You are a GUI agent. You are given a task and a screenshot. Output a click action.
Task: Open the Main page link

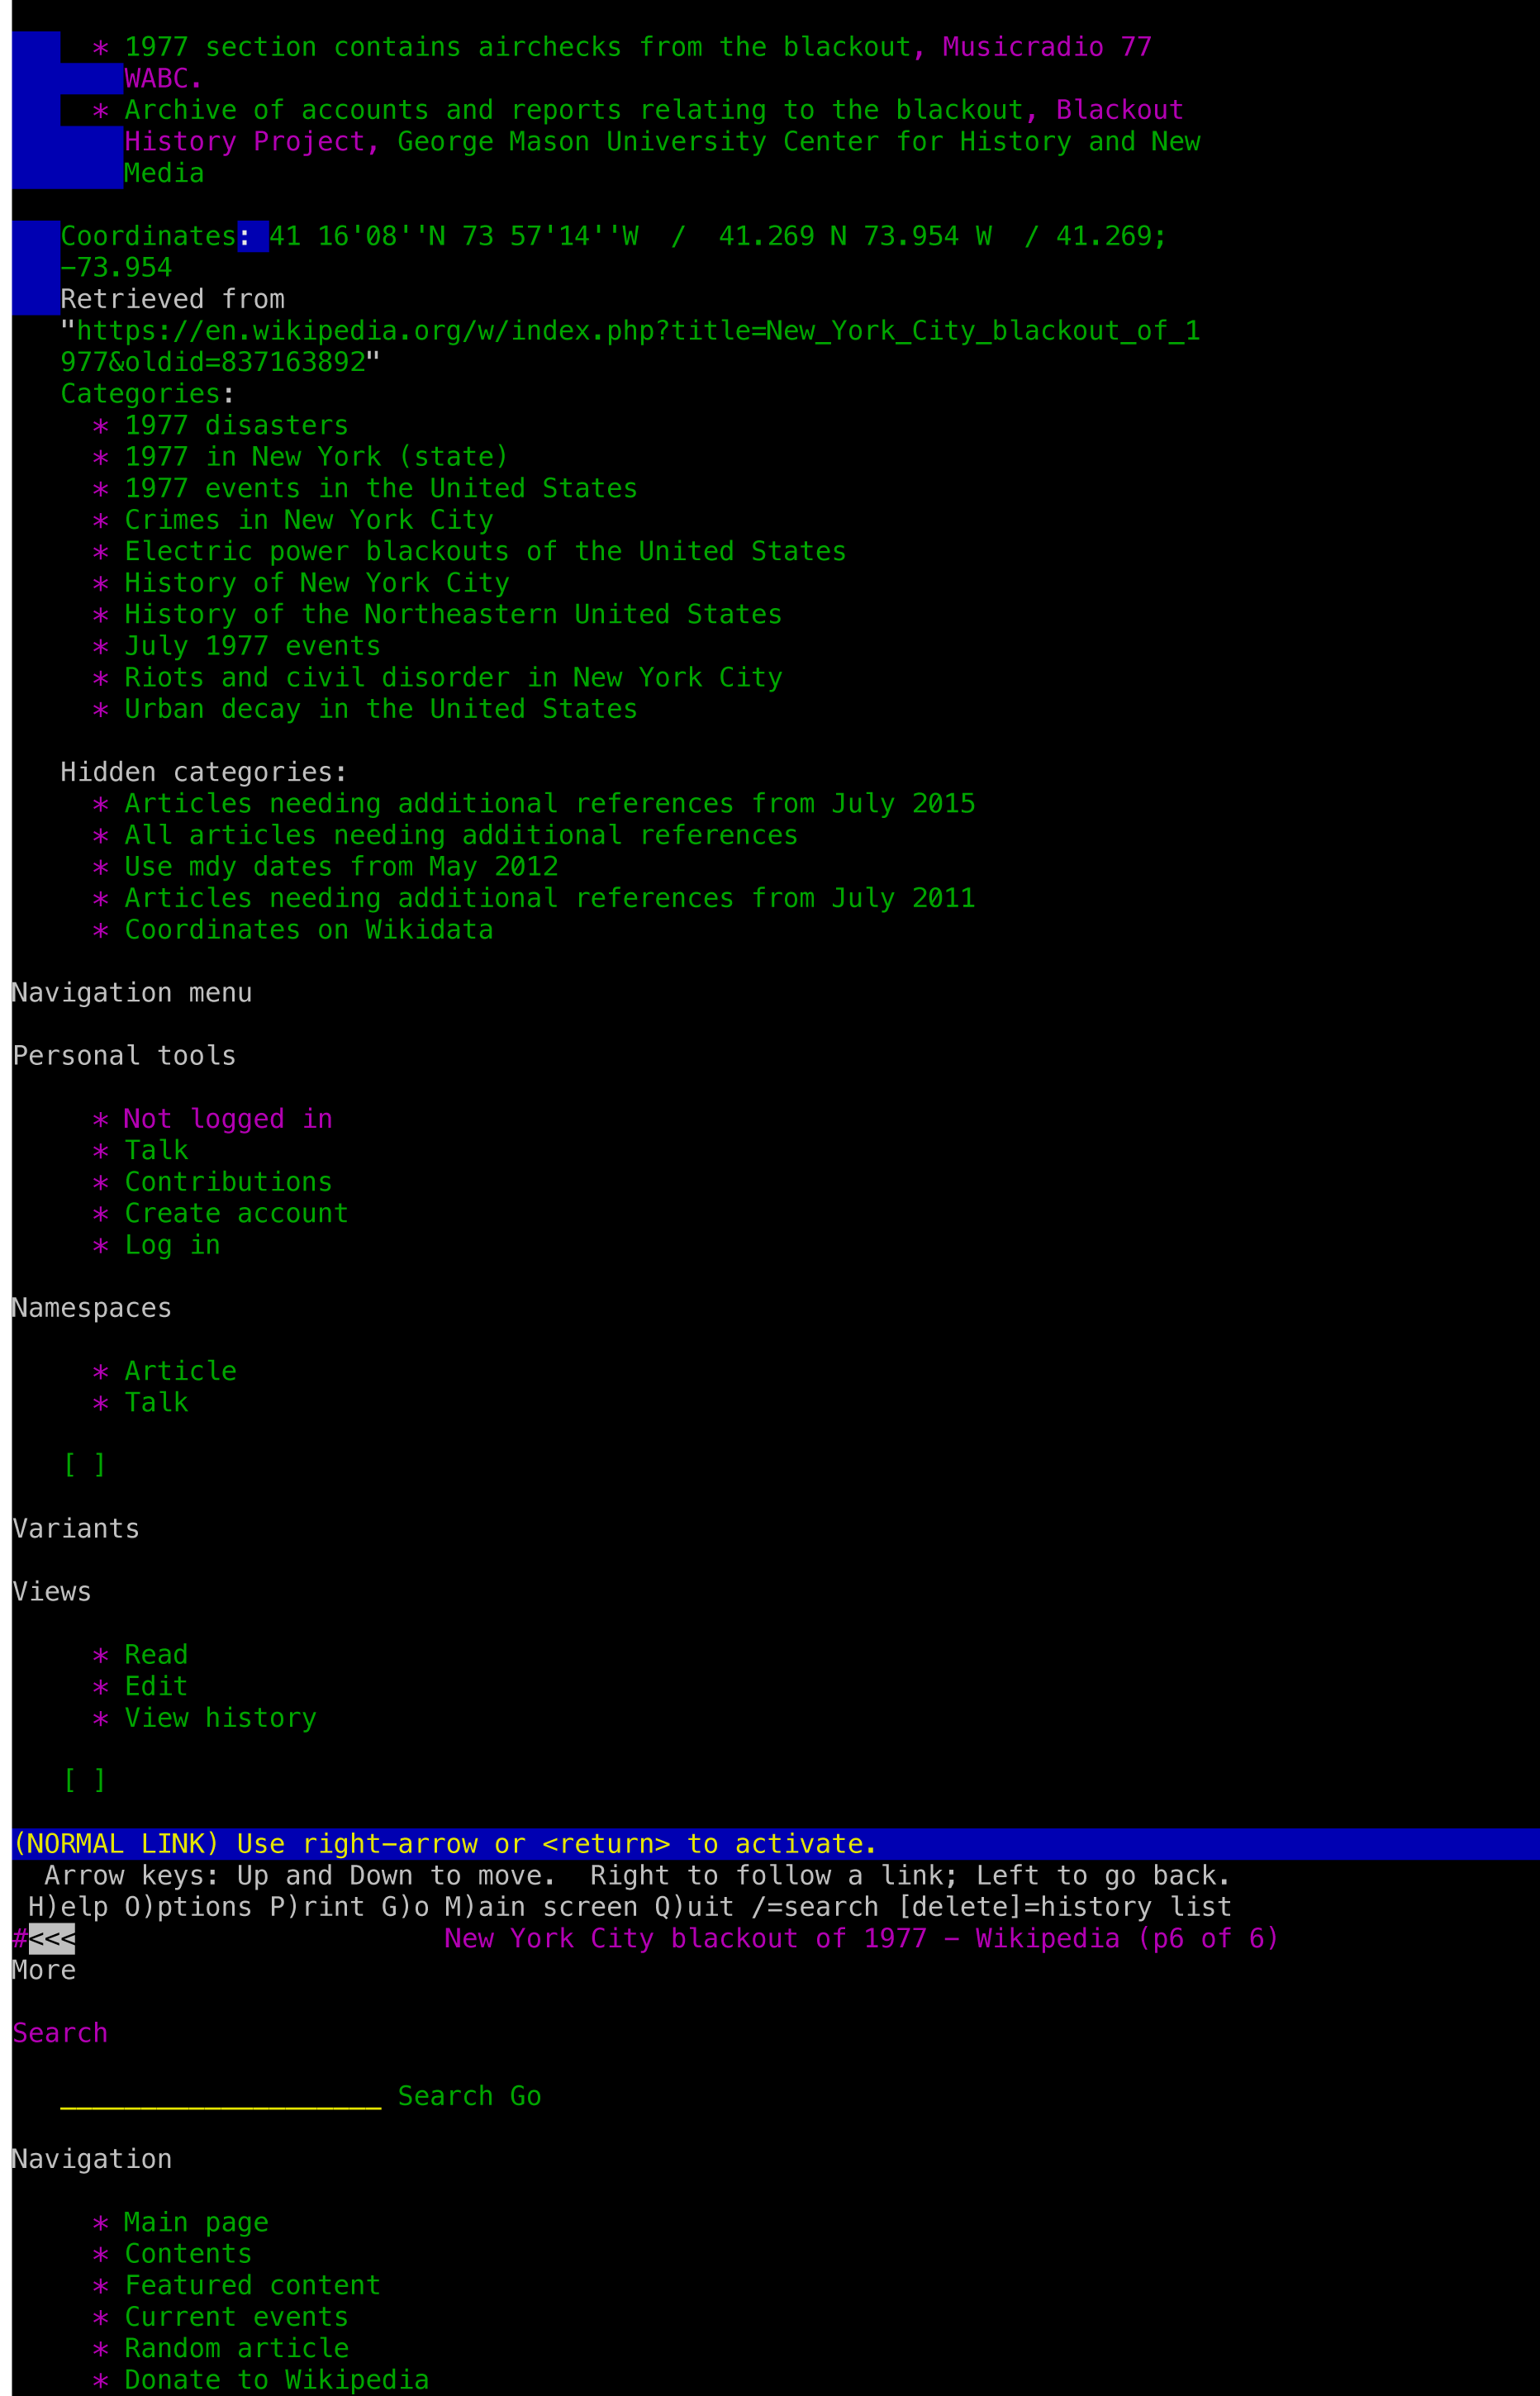tap(196, 2222)
